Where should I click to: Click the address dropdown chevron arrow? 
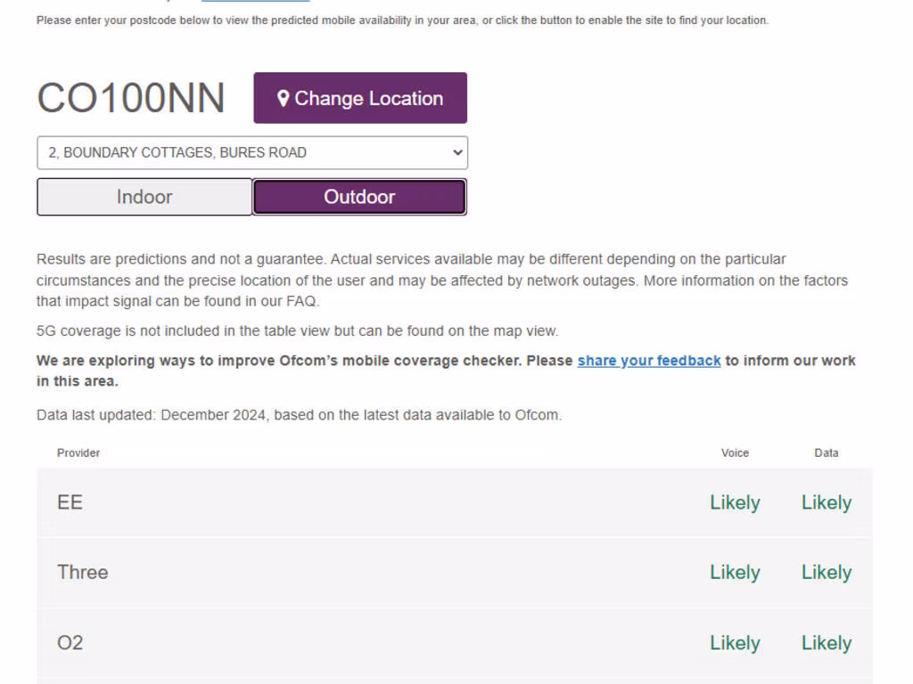pyautogui.click(x=457, y=152)
